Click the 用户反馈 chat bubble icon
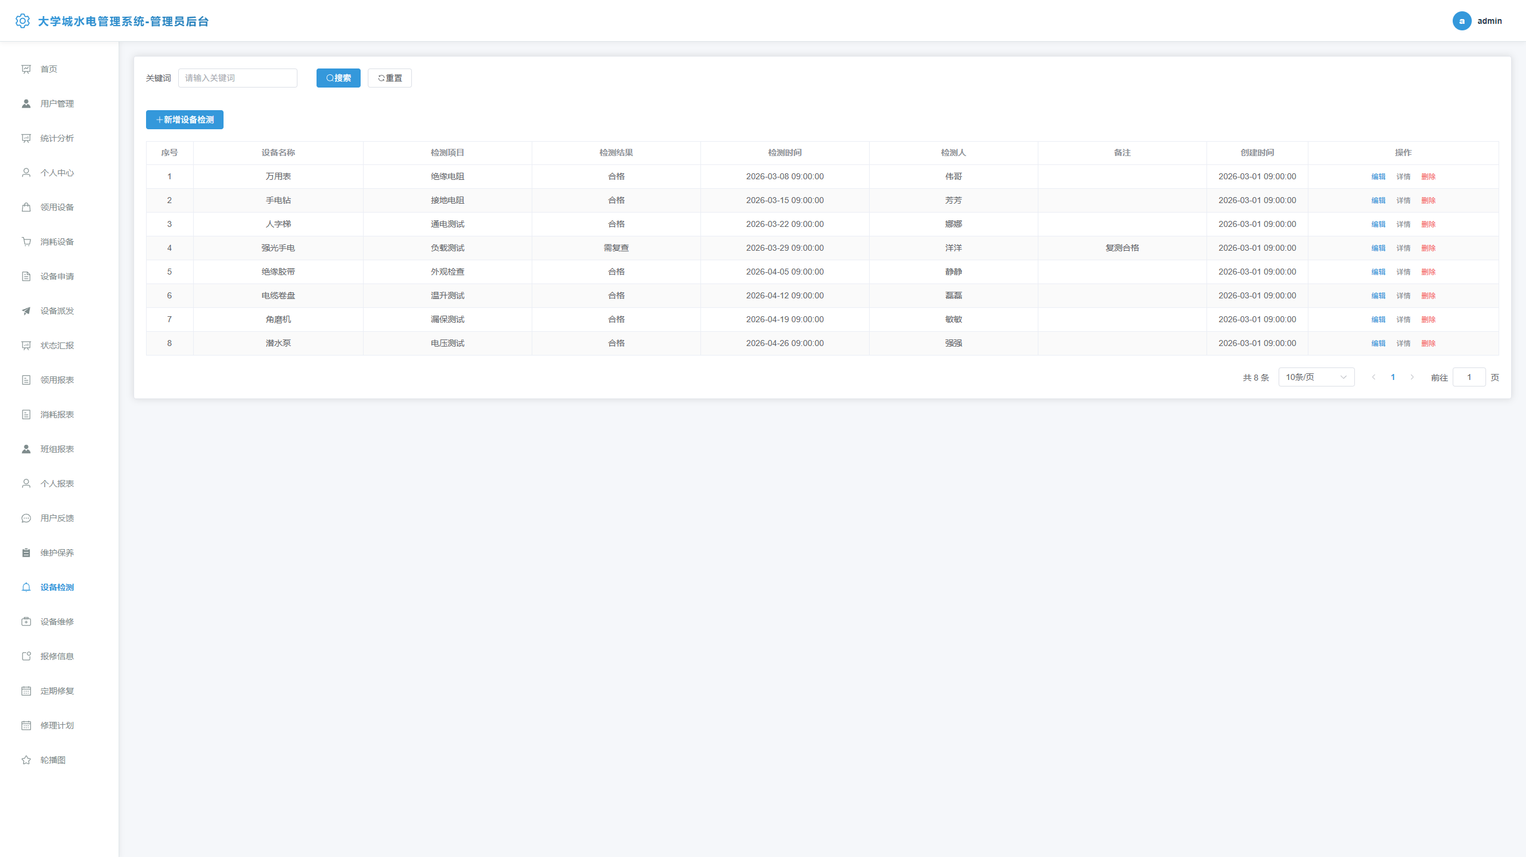This screenshot has width=1526, height=857. click(26, 518)
